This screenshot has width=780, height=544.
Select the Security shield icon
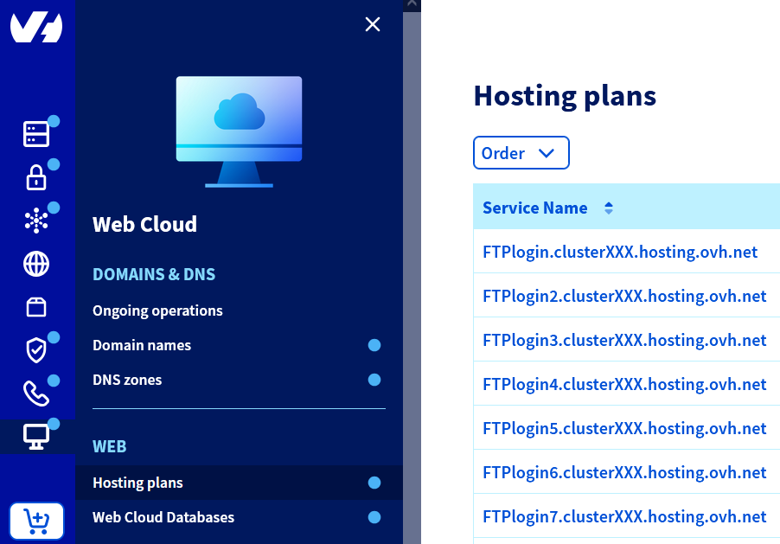coord(35,350)
